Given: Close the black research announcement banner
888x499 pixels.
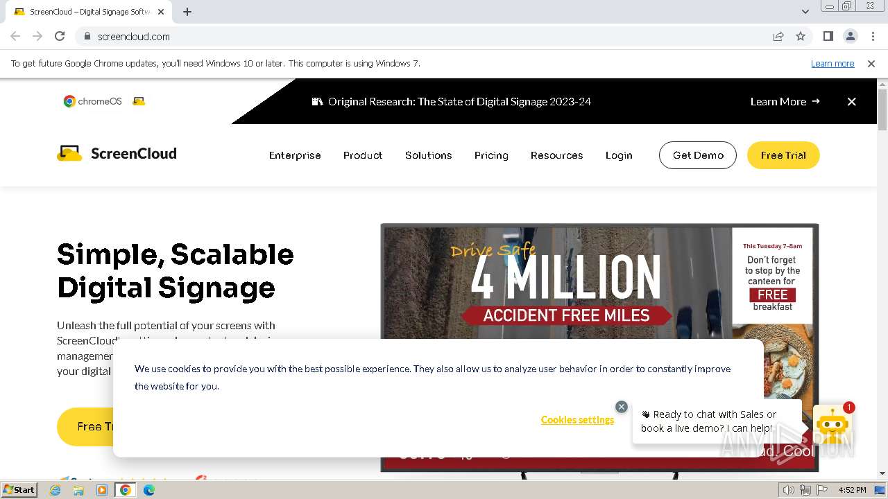Looking at the screenshot, I should tap(852, 101).
